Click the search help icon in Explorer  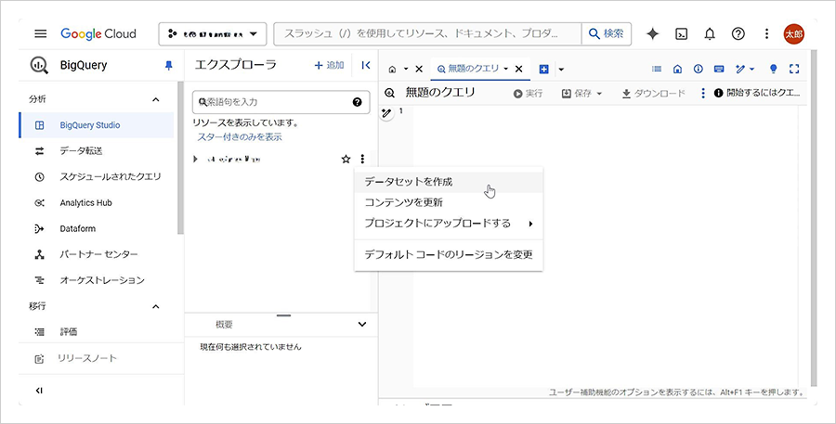pos(358,102)
